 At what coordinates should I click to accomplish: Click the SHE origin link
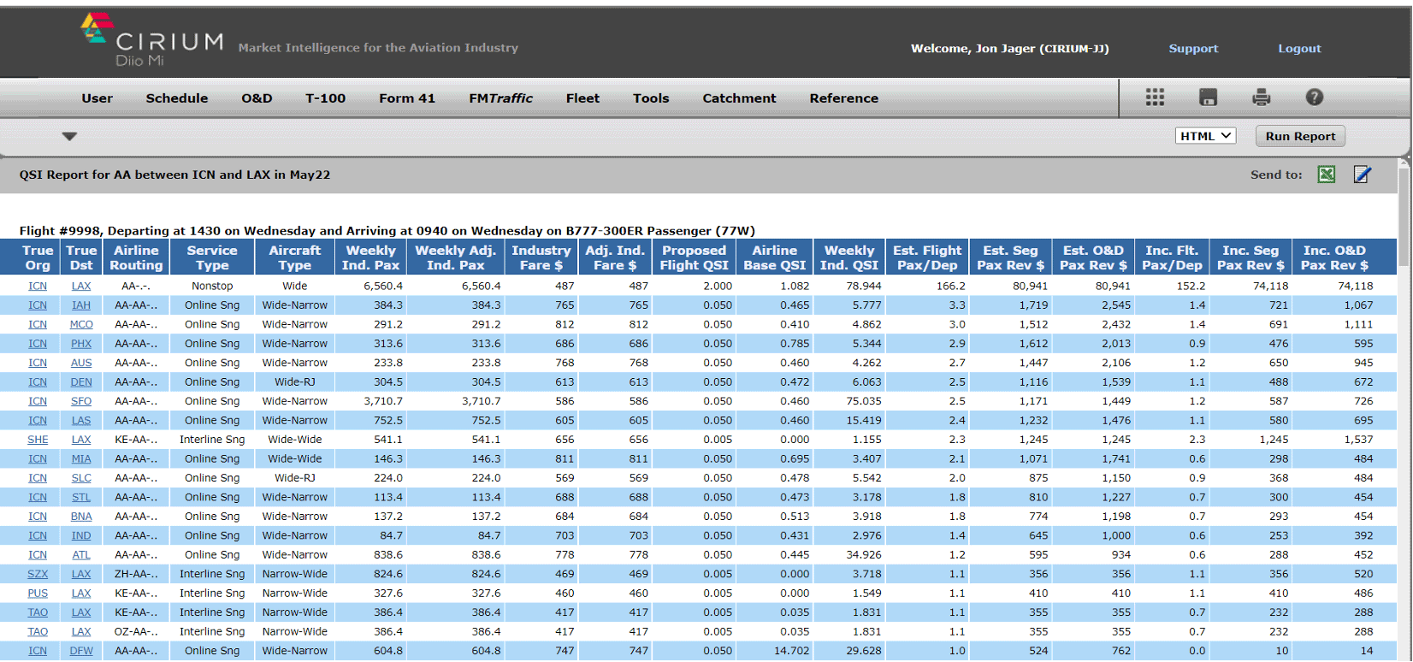pyautogui.click(x=38, y=440)
